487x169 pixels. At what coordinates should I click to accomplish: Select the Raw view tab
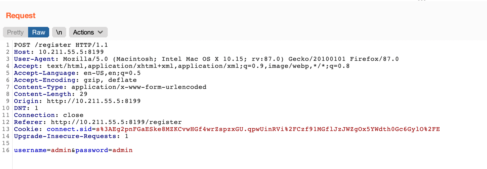pos(39,32)
